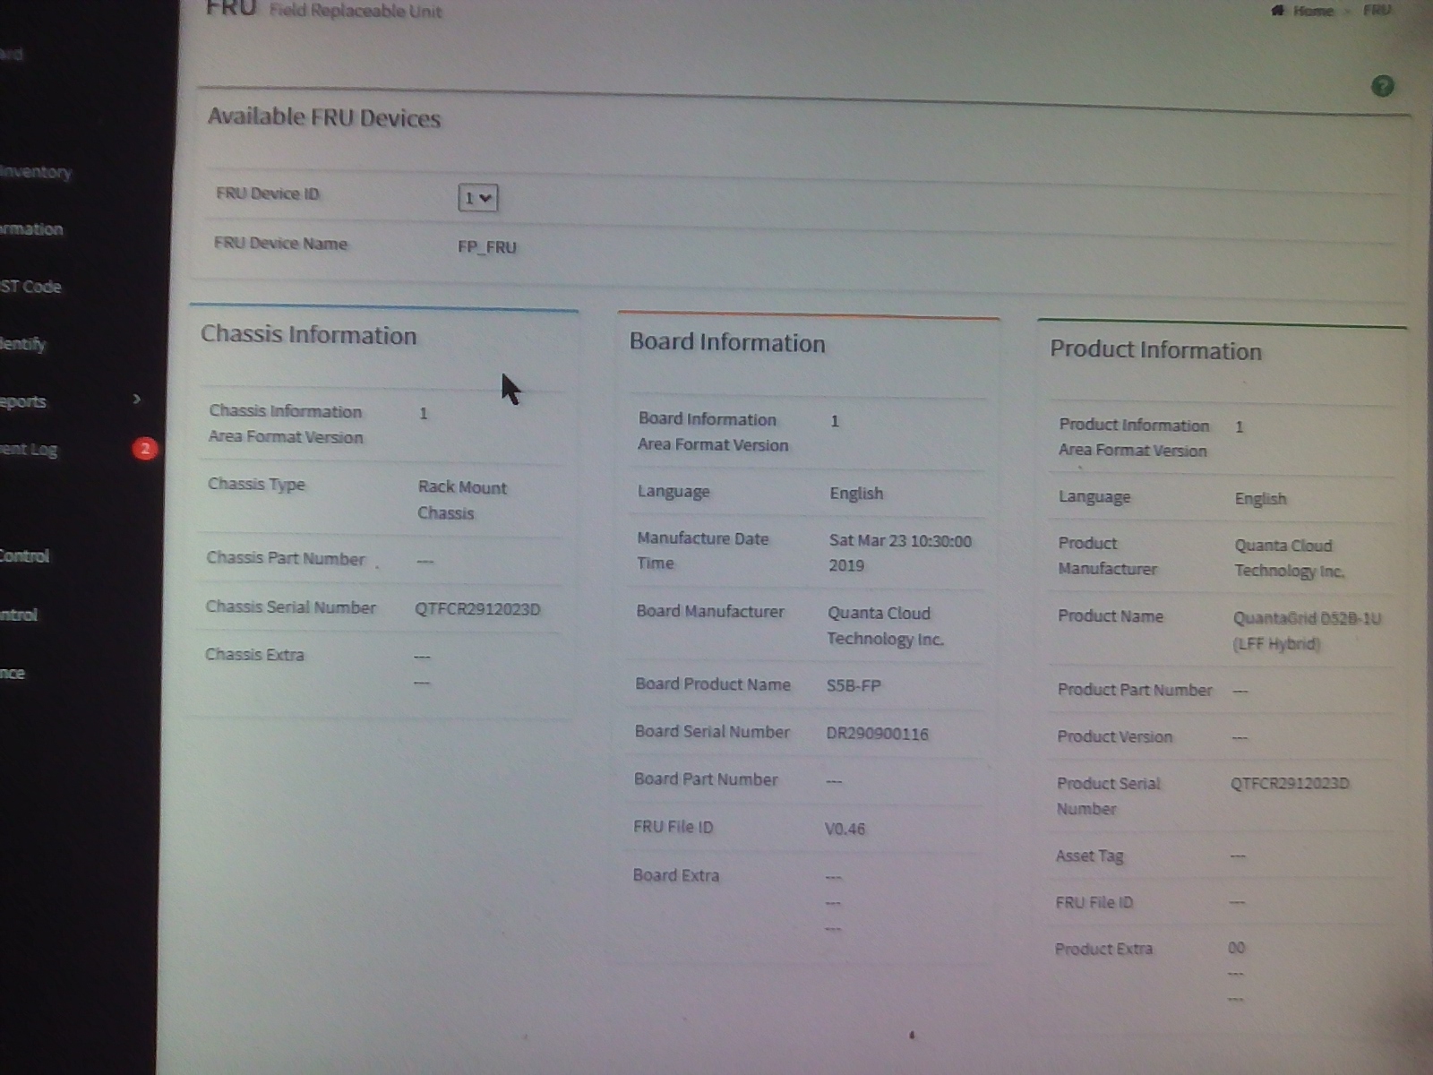Select Product Extra value 00

[x=1236, y=948]
